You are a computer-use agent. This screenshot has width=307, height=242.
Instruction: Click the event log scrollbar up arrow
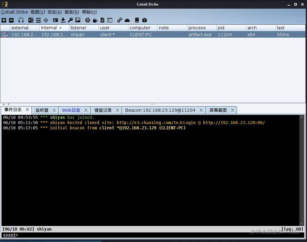point(301,117)
